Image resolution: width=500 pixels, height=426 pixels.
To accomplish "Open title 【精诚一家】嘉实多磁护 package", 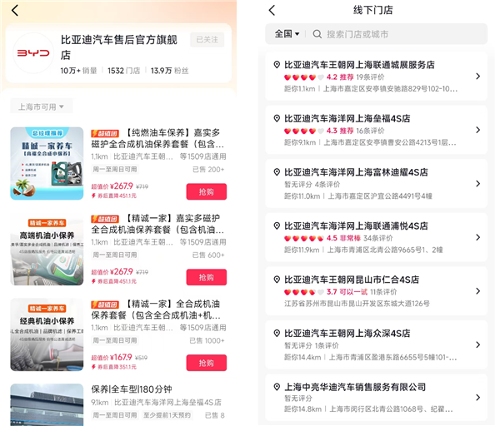I will (157, 224).
